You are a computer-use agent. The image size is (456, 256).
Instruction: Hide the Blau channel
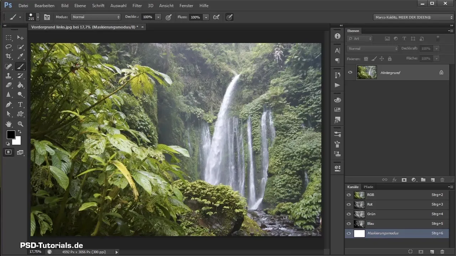click(x=349, y=224)
